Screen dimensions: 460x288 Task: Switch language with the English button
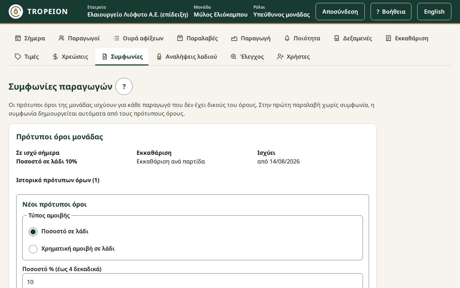pos(434,12)
